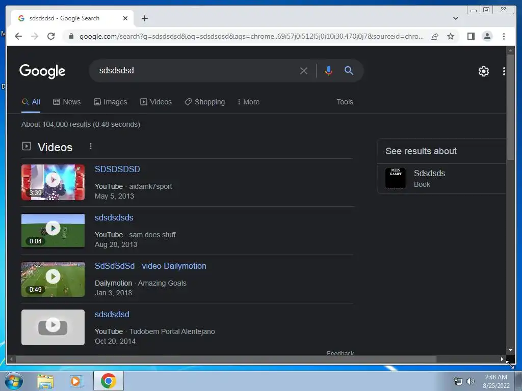
Task: Switch to the All results tab
Action: coord(31,102)
